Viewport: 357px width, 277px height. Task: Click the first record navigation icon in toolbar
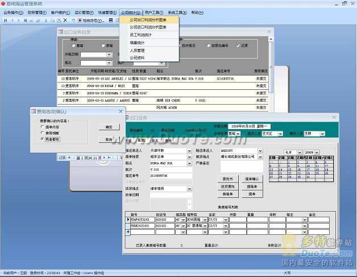(x=5, y=20)
